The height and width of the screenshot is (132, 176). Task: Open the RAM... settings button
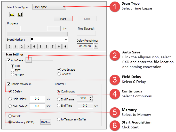46,122
